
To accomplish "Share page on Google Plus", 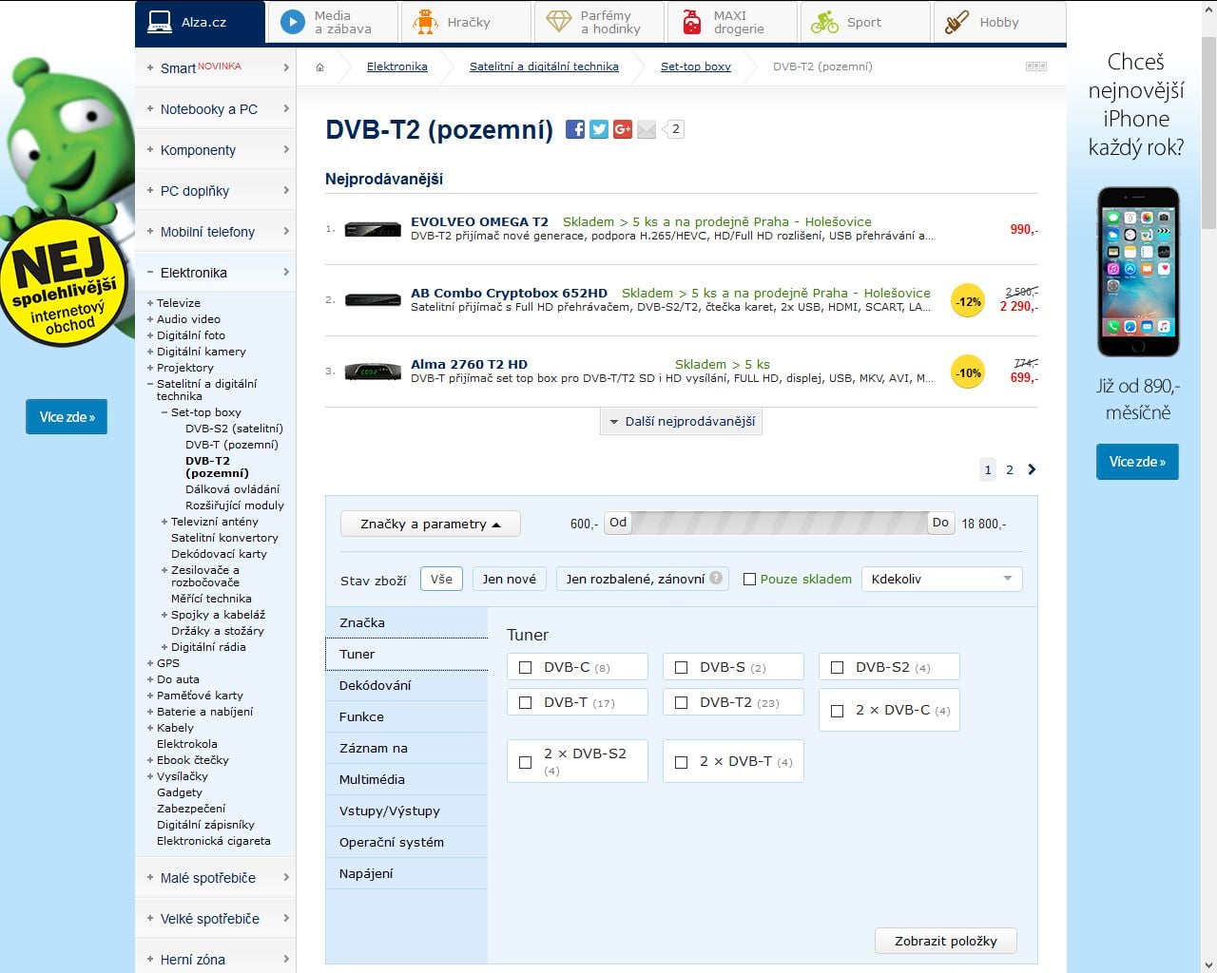I will tap(623, 129).
